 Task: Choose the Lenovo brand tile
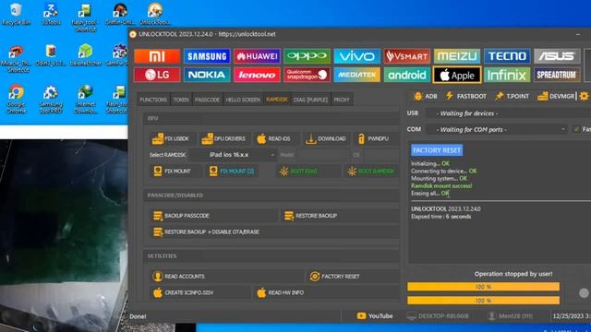point(257,75)
